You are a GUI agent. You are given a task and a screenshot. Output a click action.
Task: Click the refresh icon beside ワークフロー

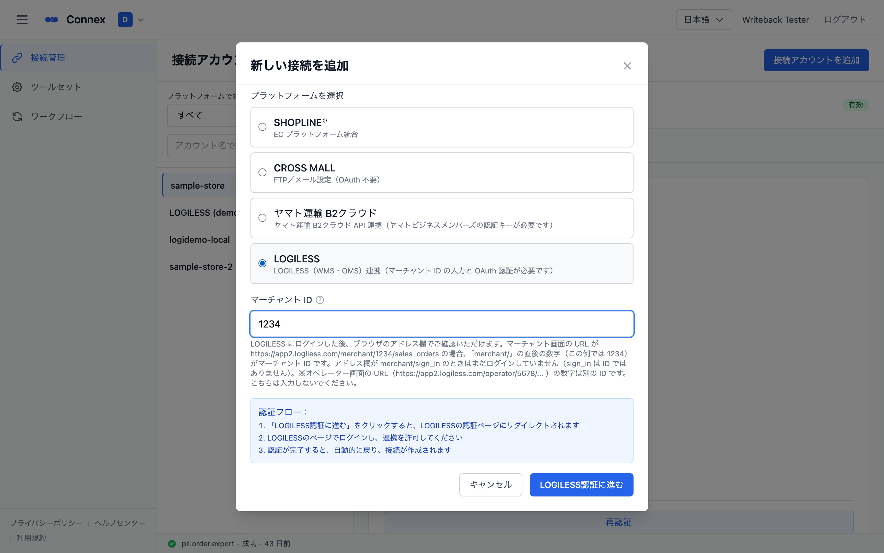(17, 117)
